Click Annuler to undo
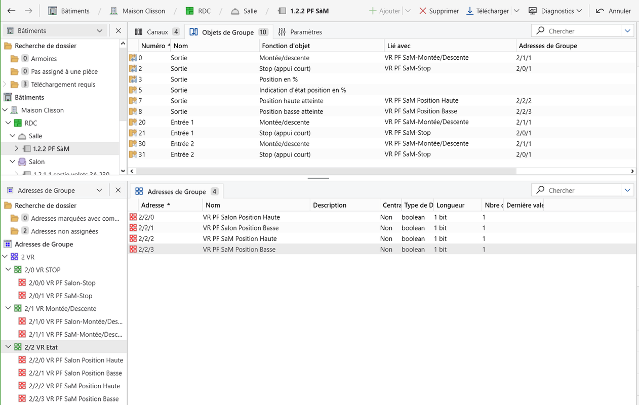The height and width of the screenshot is (405, 639). pyautogui.click(x=614, y=11)
